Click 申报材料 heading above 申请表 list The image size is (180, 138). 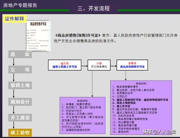point(82,101)
